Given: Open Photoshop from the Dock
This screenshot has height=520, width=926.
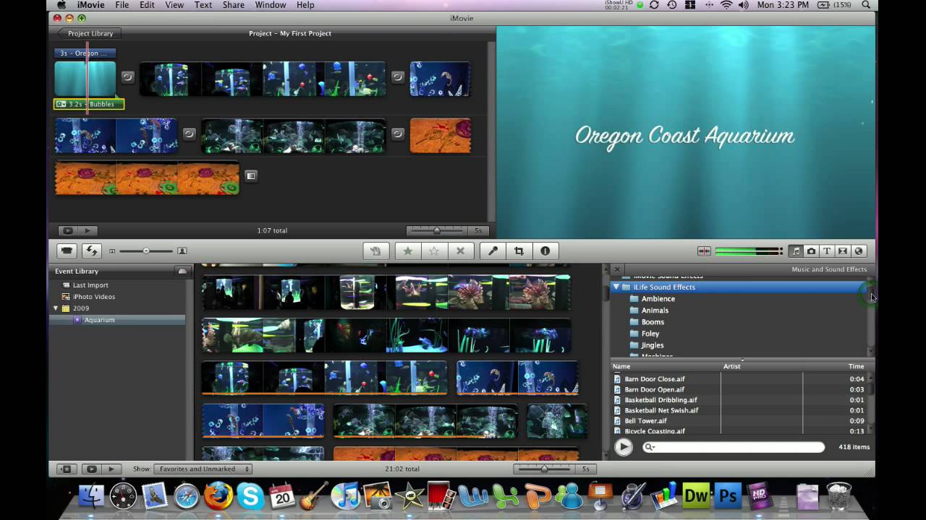Looking at the screenshot, I should click(727, 496).
